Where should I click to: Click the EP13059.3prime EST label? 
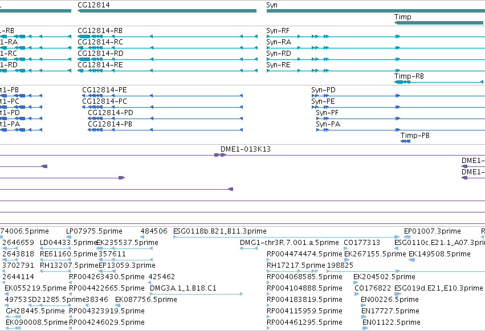[127, 265]
